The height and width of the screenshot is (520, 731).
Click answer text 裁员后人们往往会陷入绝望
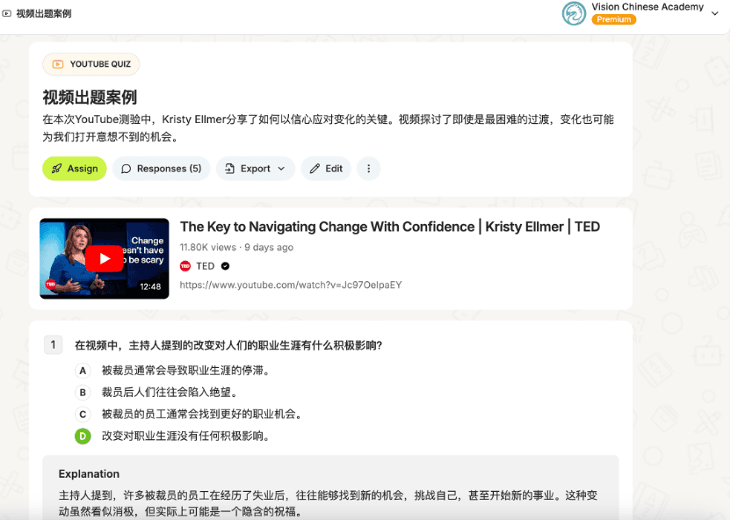tap(170, 393)
